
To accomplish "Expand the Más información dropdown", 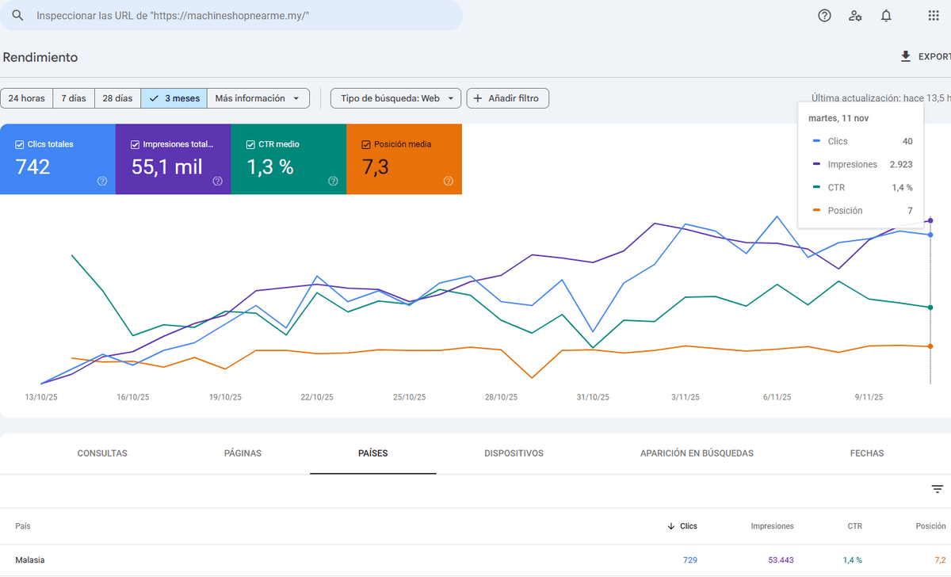I will (258, 98).
